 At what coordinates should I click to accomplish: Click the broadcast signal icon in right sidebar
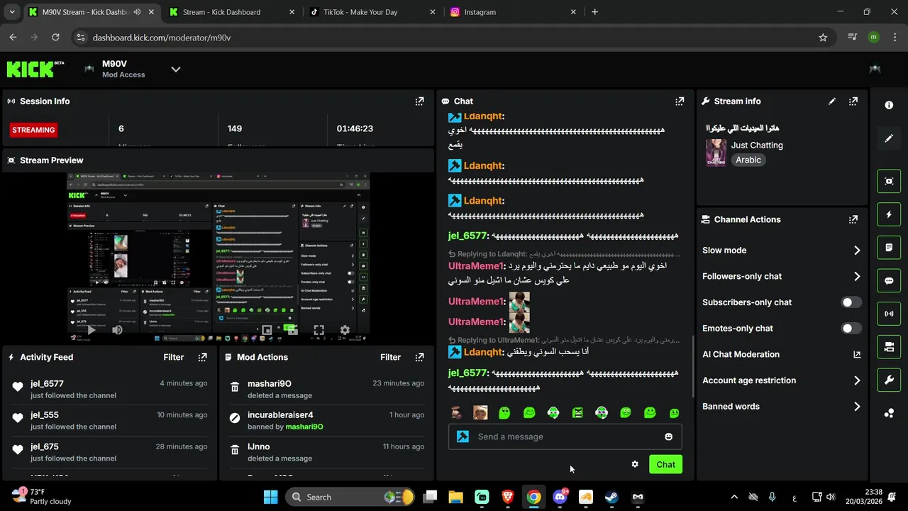click(x=889, y=314)
